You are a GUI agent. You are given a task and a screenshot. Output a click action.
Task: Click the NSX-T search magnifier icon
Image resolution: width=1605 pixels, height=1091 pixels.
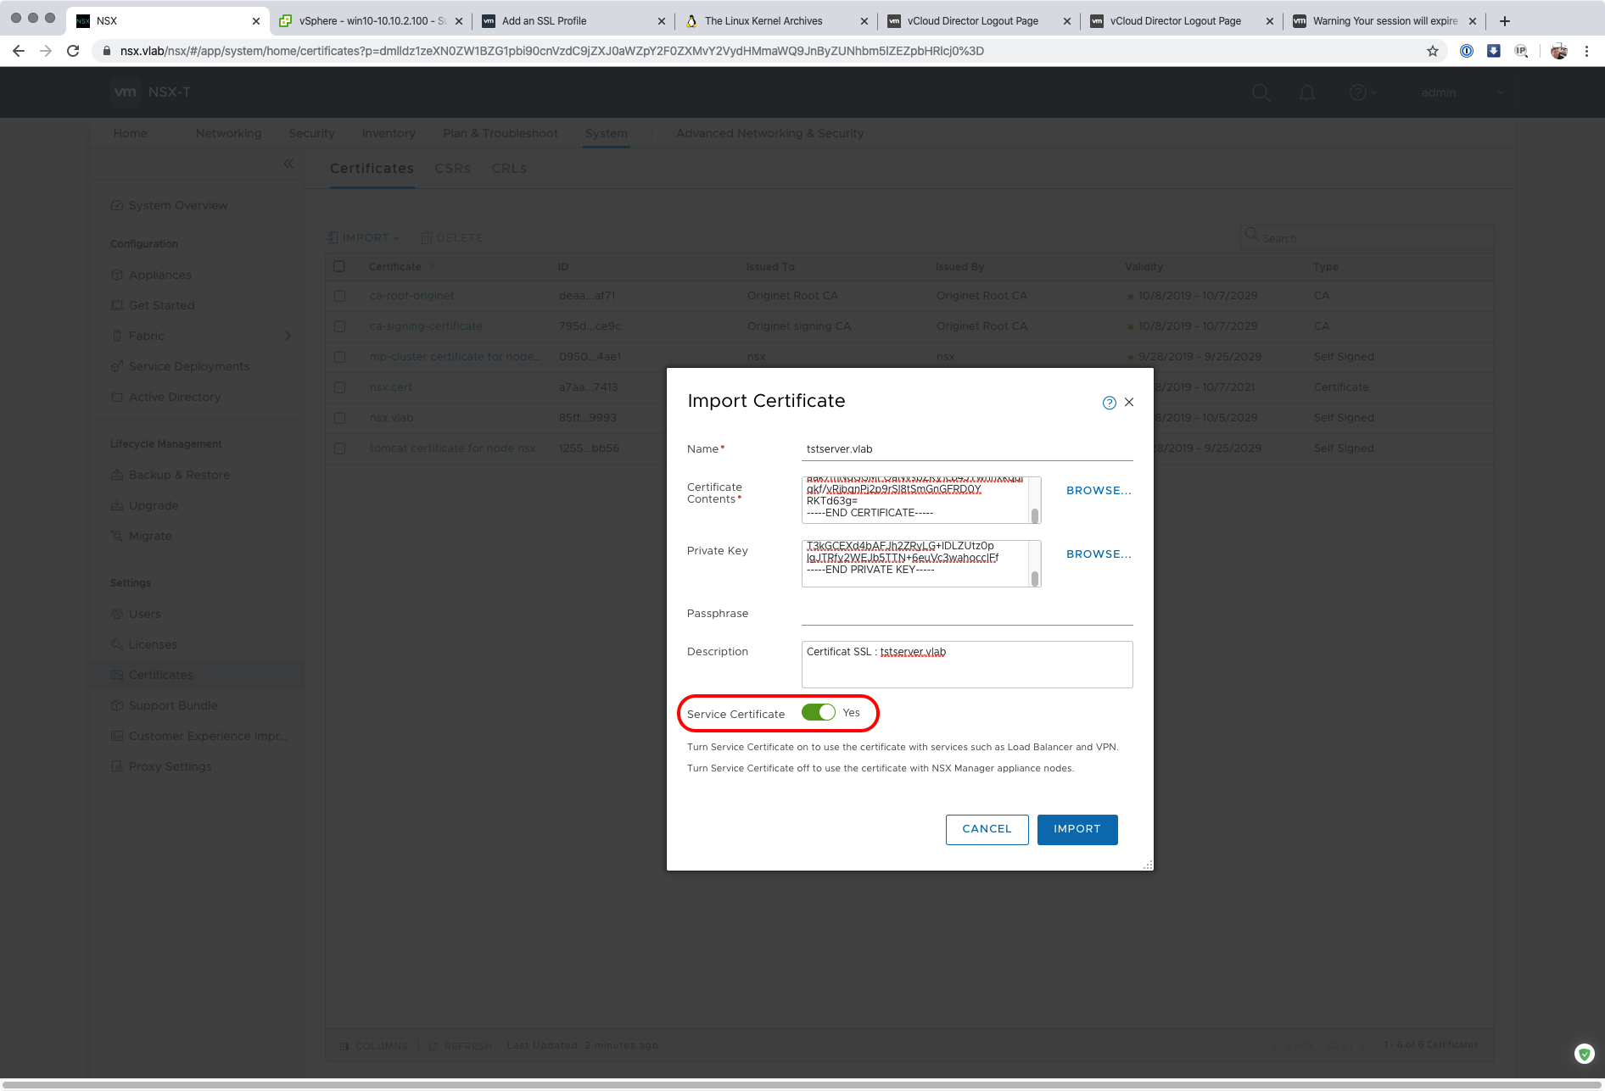(1261, 92)
